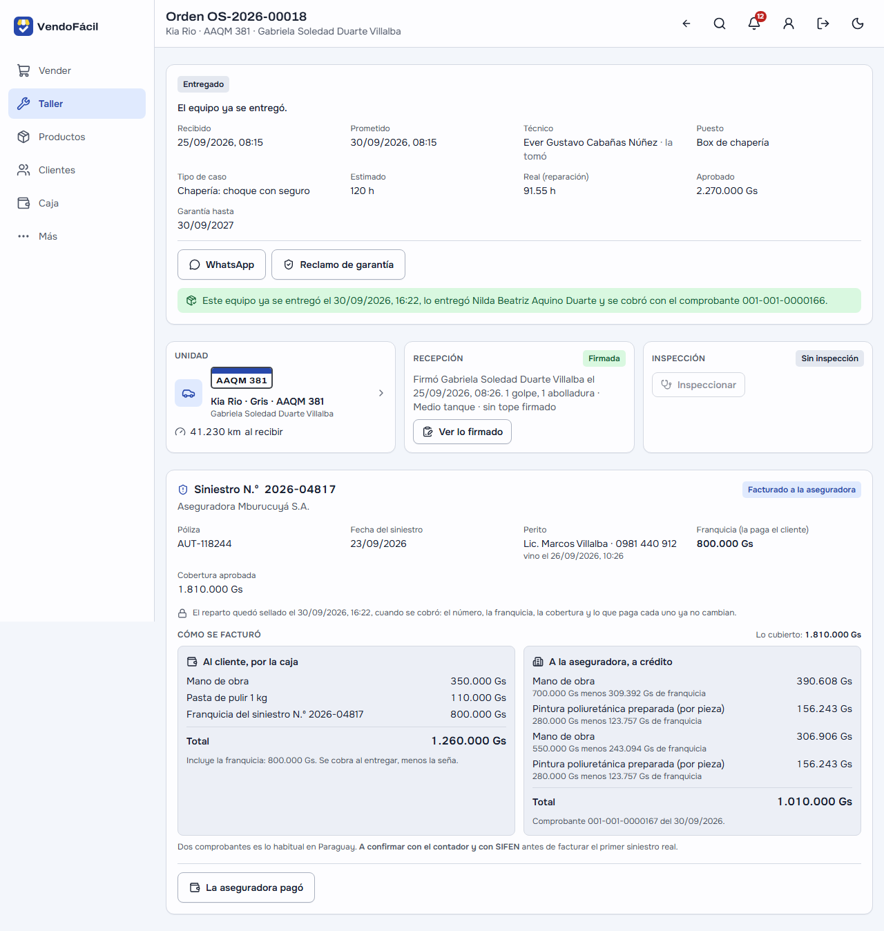This screenshot has height=931, width=884.
Task: Click the odometer icon by 41.230 km
Action: point(180,432)
